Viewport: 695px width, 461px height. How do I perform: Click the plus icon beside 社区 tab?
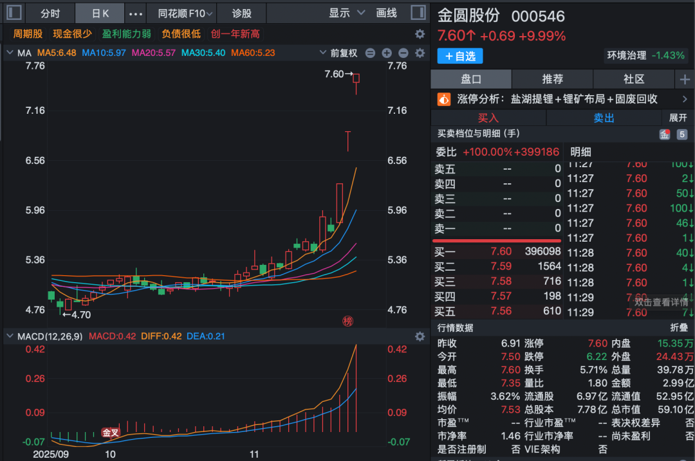coord(684,79)
